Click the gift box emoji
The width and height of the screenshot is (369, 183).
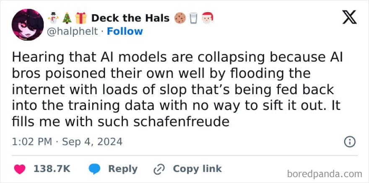pos(81,18)
